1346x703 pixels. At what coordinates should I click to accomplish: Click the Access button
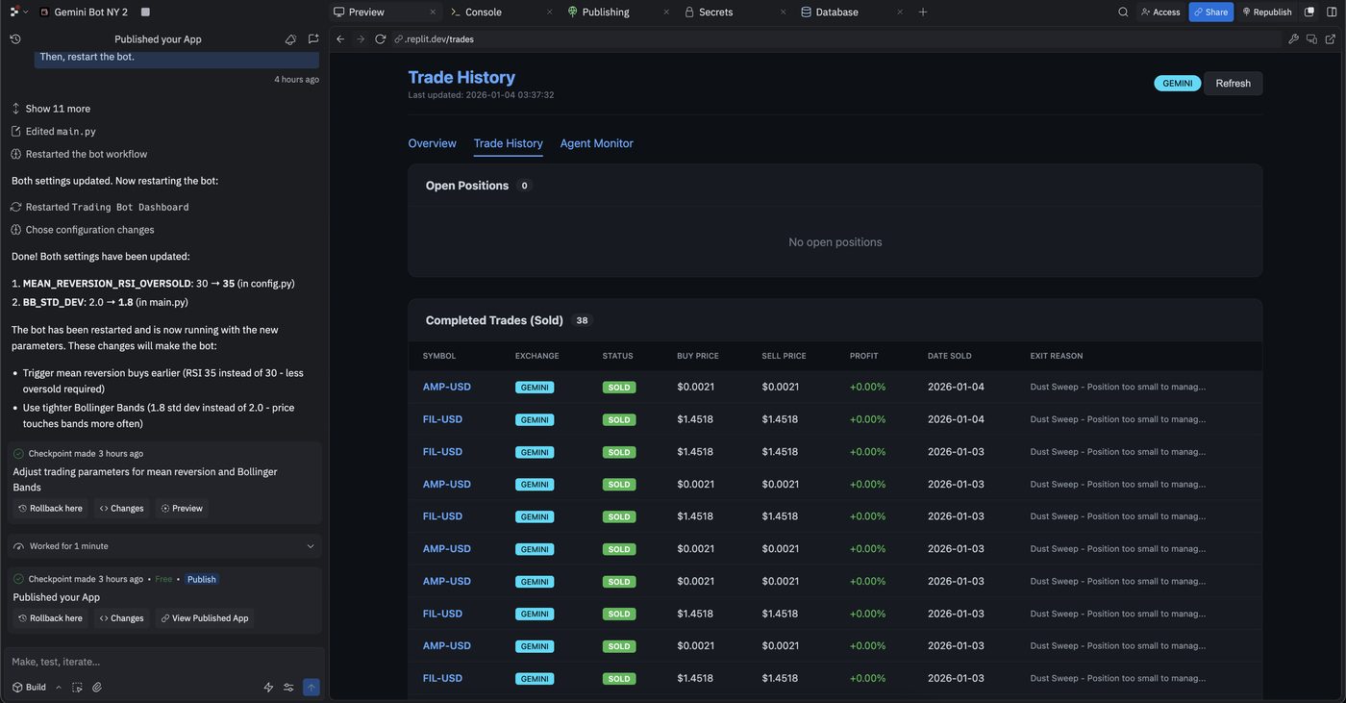pos(1160,12)
